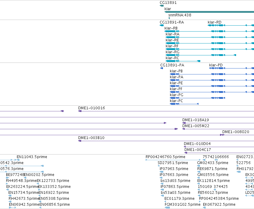The image size is (254, 209).
Task: Click the klar gene label
Action: [x=168, y=9]
